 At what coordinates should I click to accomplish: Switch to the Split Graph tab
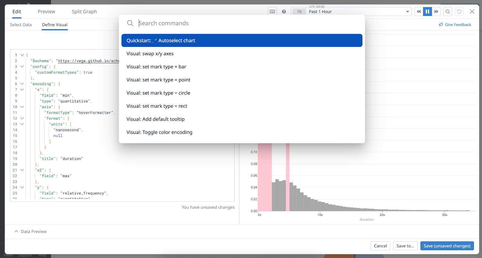pos(84,12)
